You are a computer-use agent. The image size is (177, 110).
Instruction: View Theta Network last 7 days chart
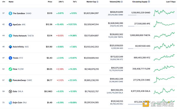[x=164, y=35]
